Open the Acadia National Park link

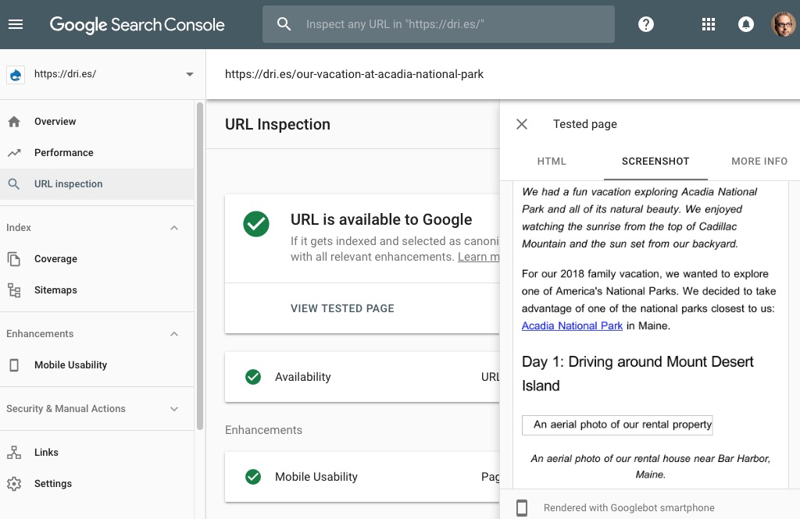point(572,325)
